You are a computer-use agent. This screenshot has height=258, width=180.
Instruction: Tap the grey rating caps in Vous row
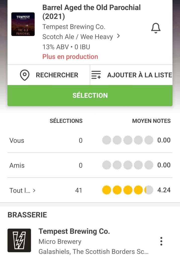tap(128, 140)
